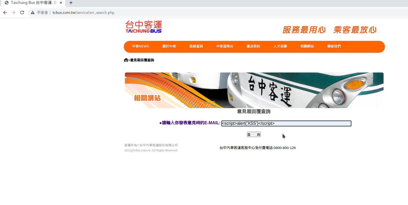Viewport: 408px width, 205px height.
Task: Click the 查詢 submit button
Action: (254, 134)
